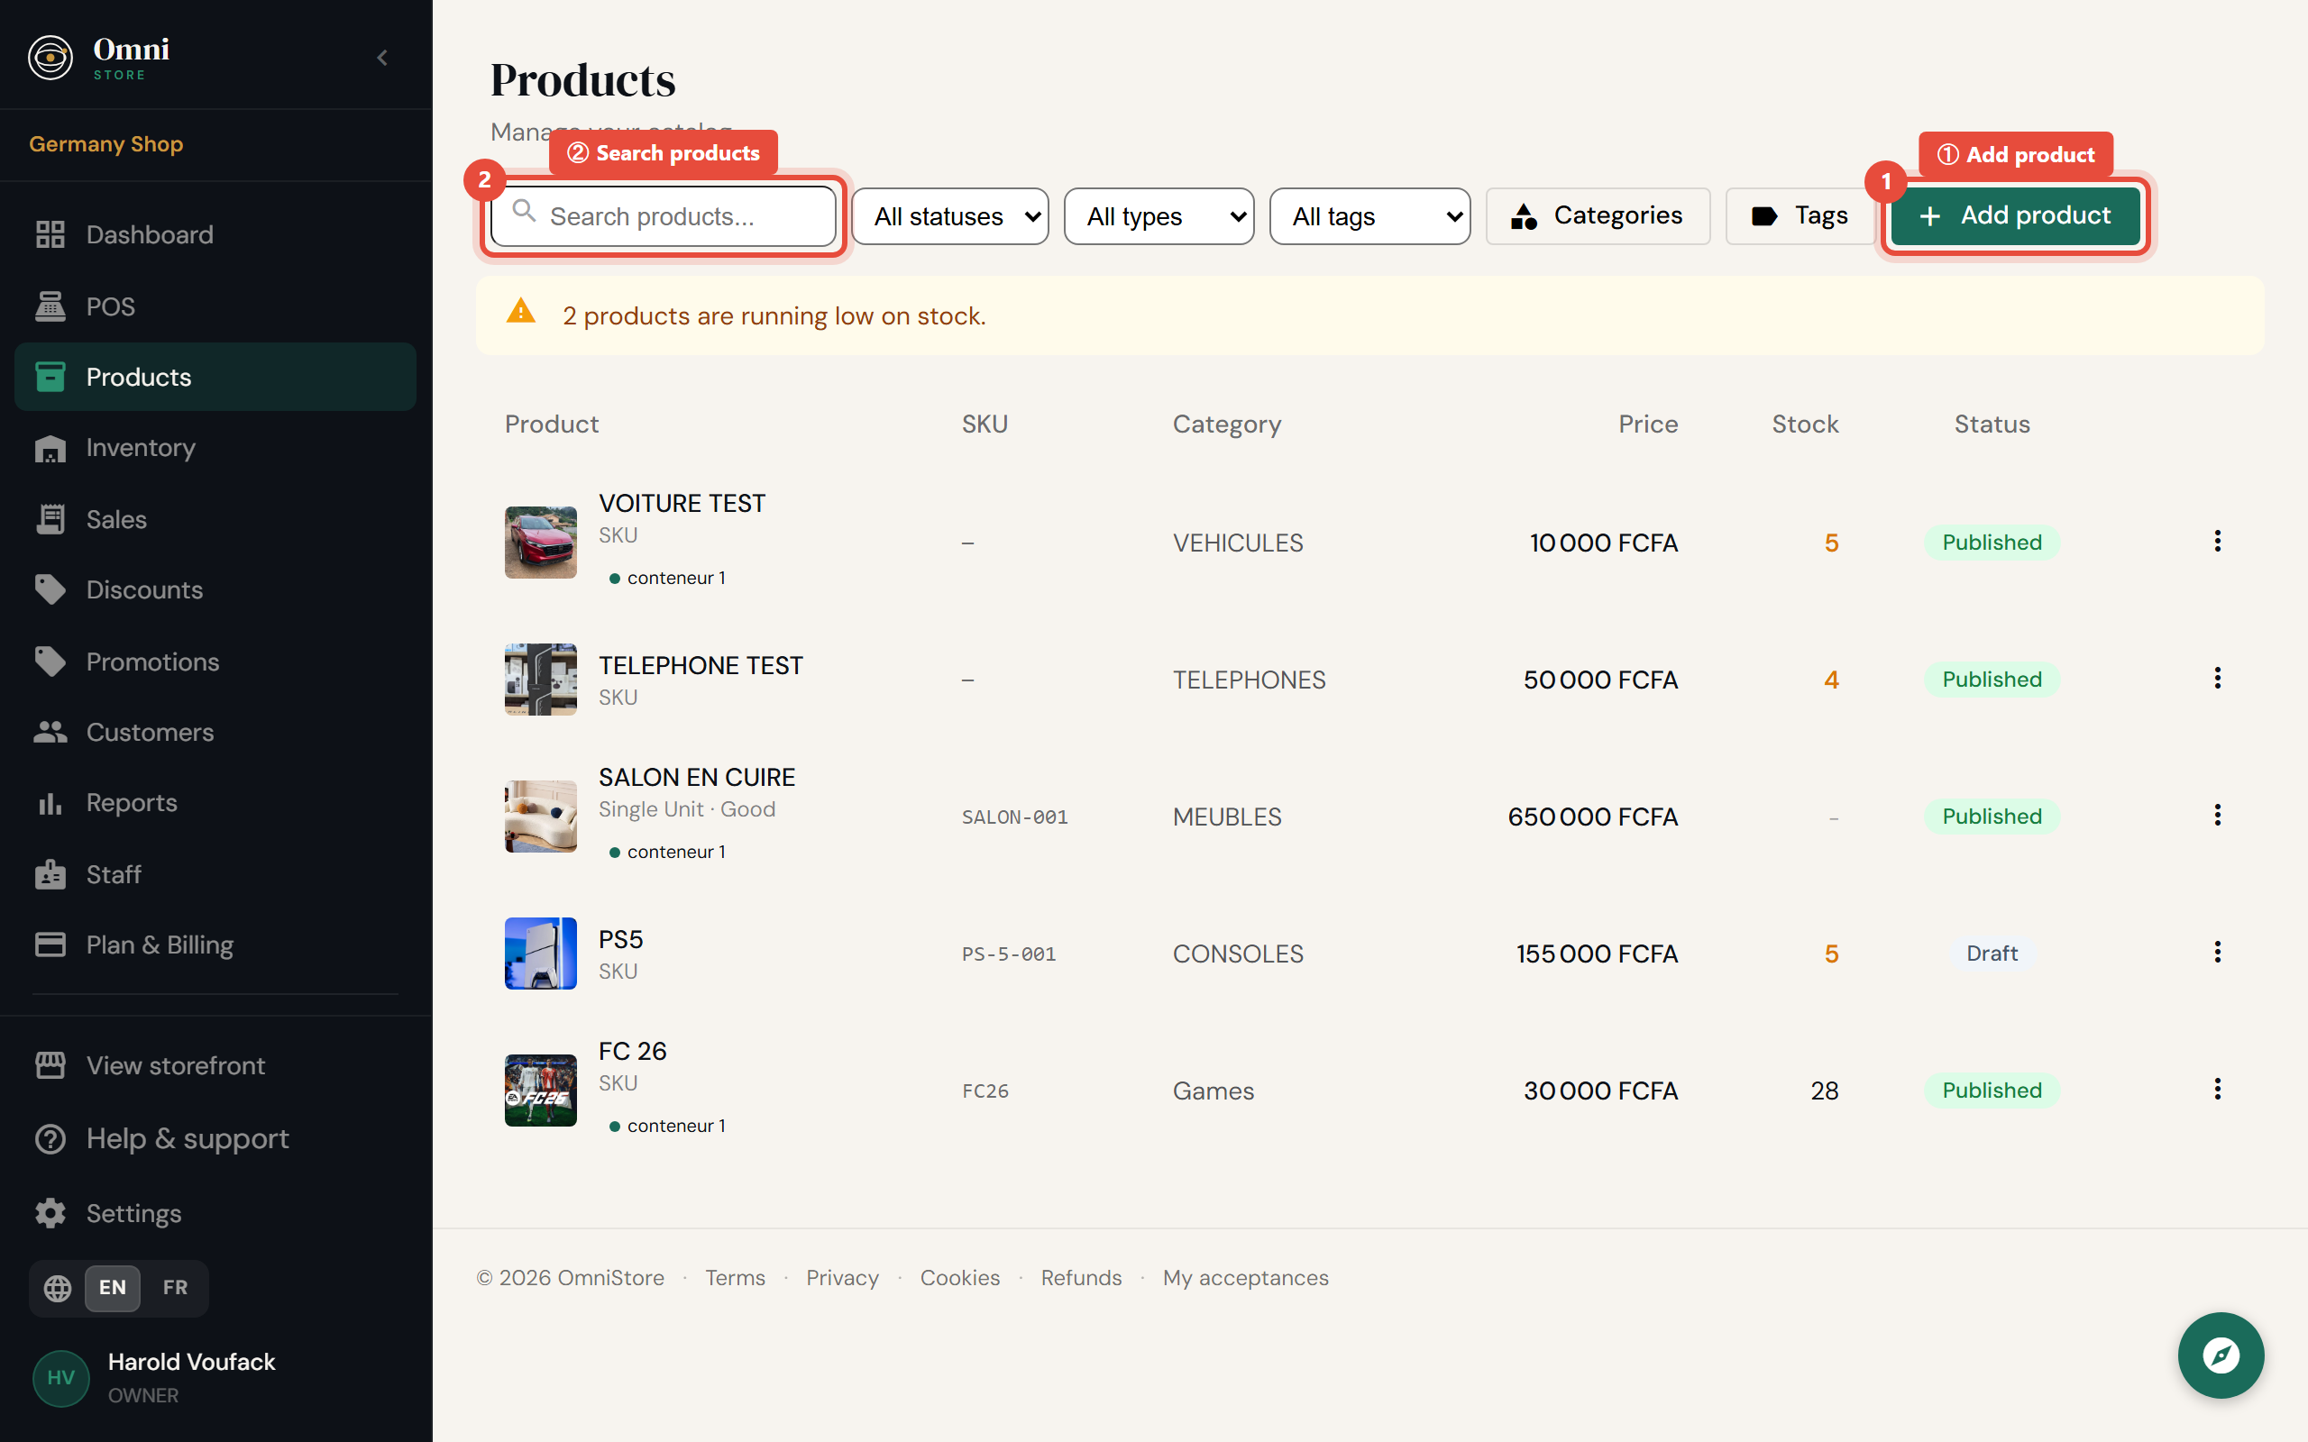Follow the Cookies footer link

click(x=959, y=1278)
